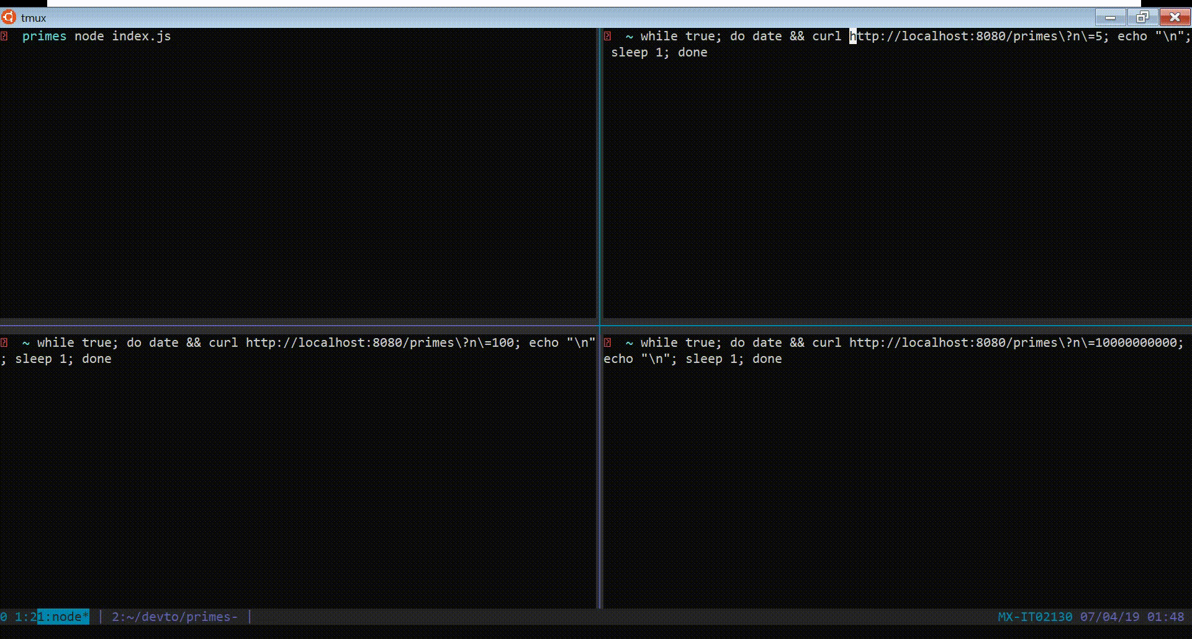
Task: Close the tmux terminal window
Action: tap(1175, 17)
